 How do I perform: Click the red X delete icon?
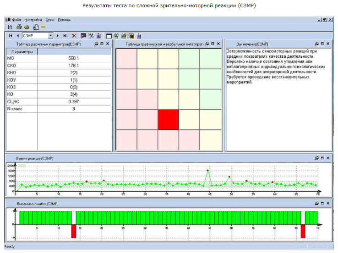(x=74, y=36)
